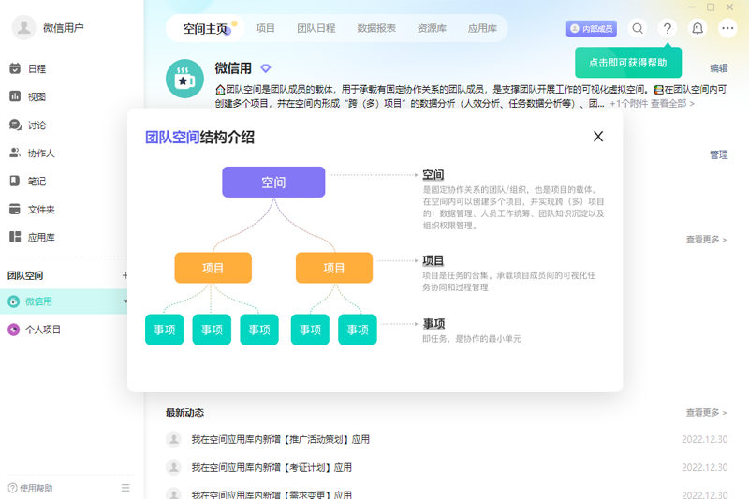Click 查看更多 next to 最新动态
The image size is (749, 499).
click(x=705, y=413)
